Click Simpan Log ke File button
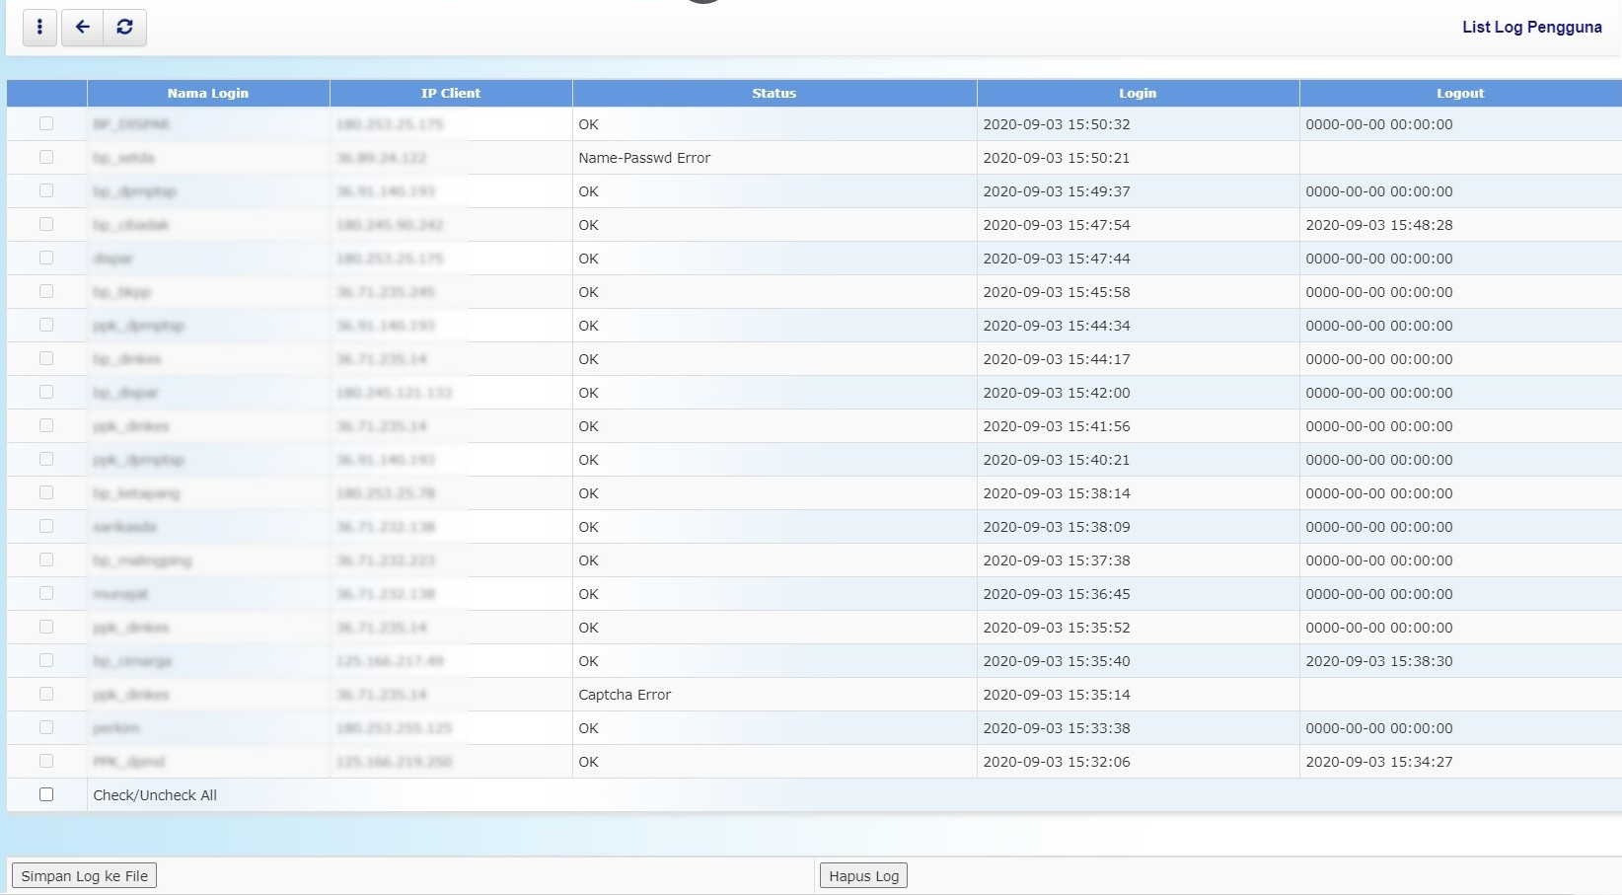Viewport: 1622px width, 895px height. [x=85, y=876]
